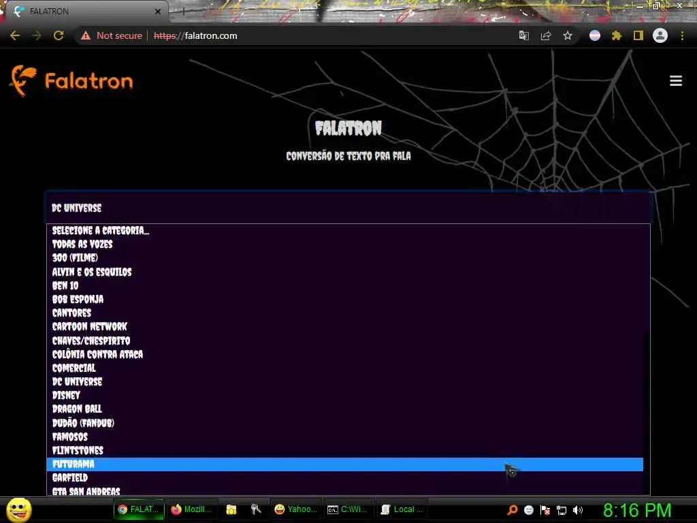The height and width of the screenshot is (523, 697).
Task: Click the volume speaker tray icon
Action: coord(578,510)
